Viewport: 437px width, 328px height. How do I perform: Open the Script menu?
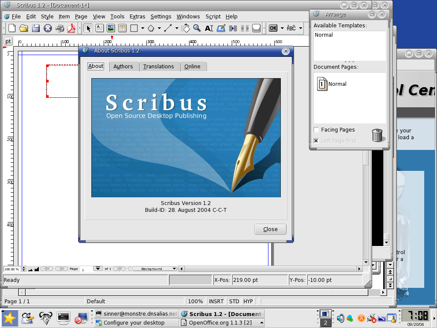click(x=213, y=17)
